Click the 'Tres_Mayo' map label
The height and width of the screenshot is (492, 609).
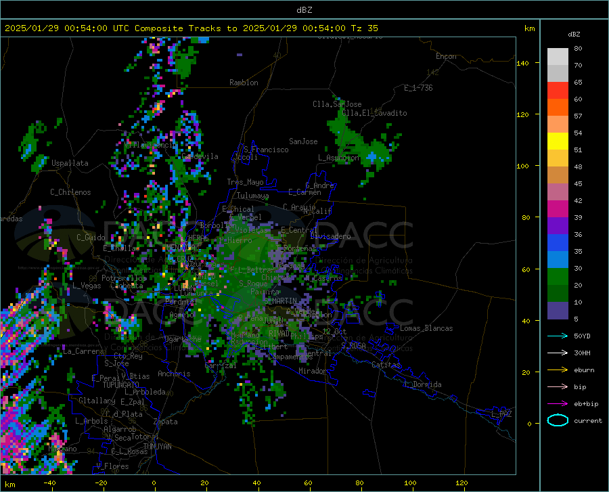245,182
